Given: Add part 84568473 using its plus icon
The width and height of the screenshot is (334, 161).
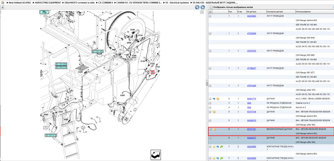Looking at the screenshot, I should coord(210,138).
